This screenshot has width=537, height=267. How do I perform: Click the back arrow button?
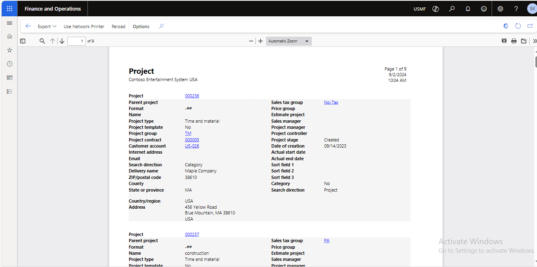28,26
